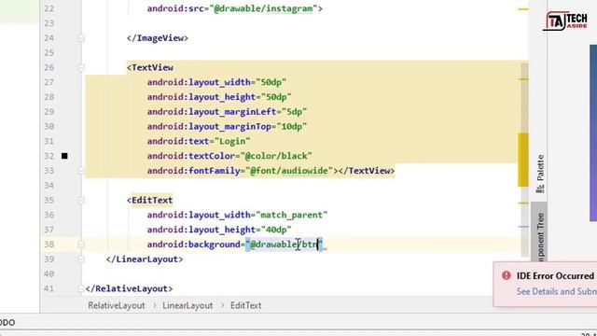
Task: Open the Palette tool window tab
Action: pos(540,174)
